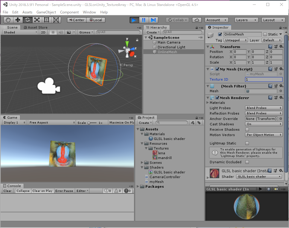Open the Untagged tag dropdown
This screenshot has width=289, height=228.
(x=235, y=40)
